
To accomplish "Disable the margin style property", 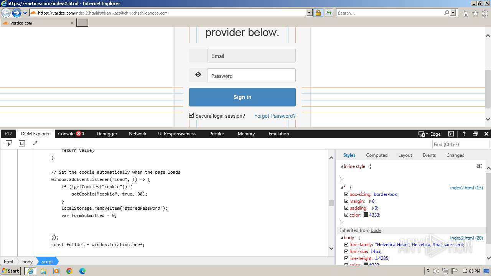I will click(346, 201).
